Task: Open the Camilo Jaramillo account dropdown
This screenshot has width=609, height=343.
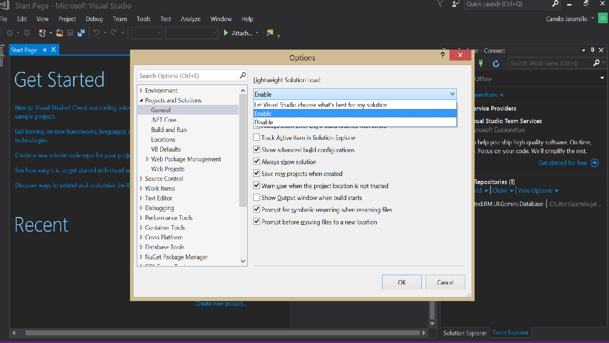Action: click(x=593, y=18)
